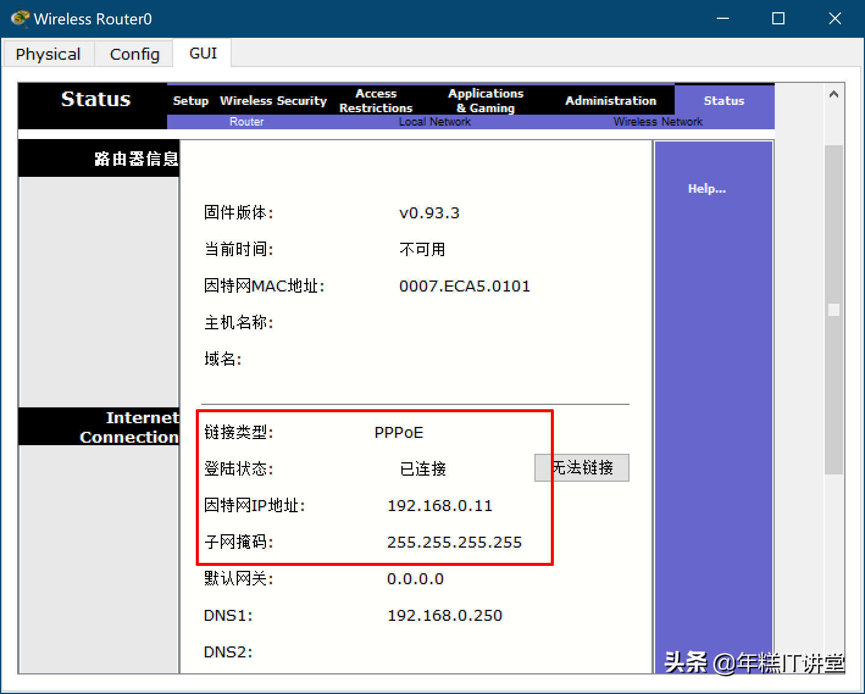The width and height of the screenshot is (865, 694).
Task: Click the scrollbar up arrow
Action: pos(834,94)
